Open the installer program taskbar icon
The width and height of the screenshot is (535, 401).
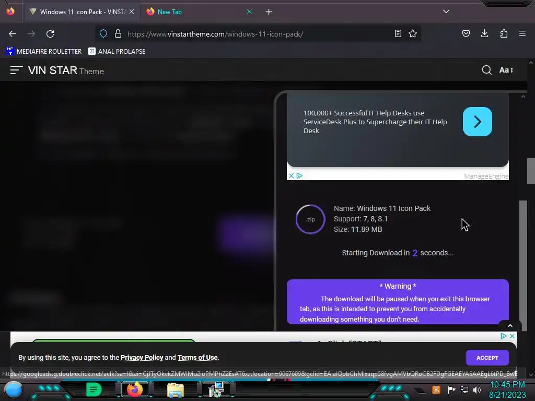pos(216,390)
